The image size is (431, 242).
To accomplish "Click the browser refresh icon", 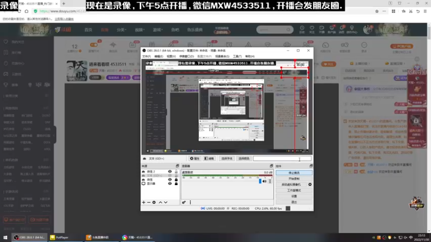I will [x=19, y=11].
